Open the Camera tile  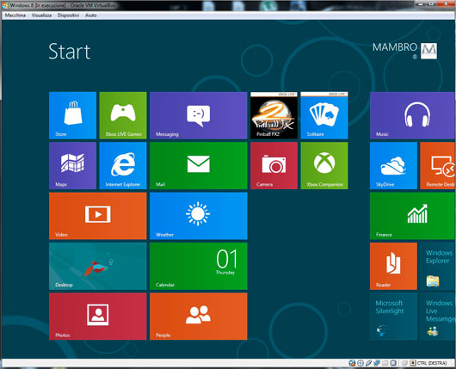pyautogui.click(x=274, y=165)
